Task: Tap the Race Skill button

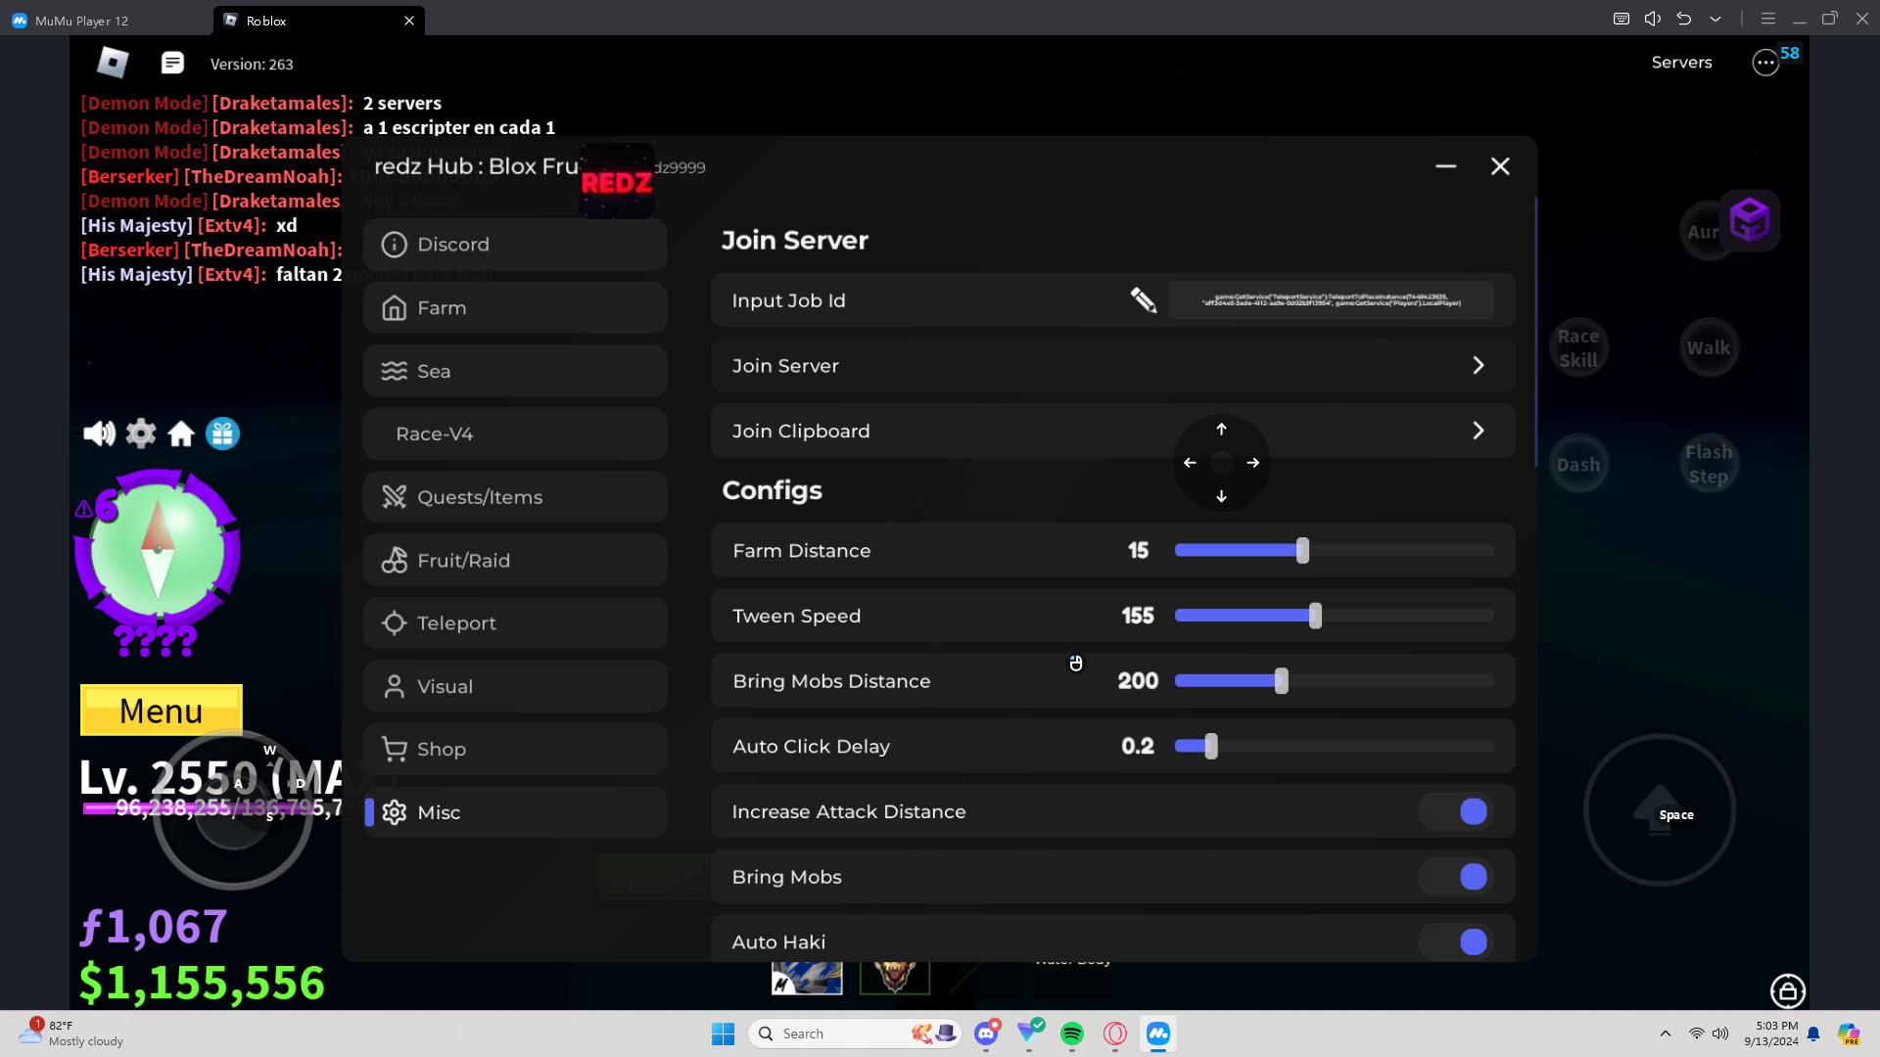Action: [1578, 347]
